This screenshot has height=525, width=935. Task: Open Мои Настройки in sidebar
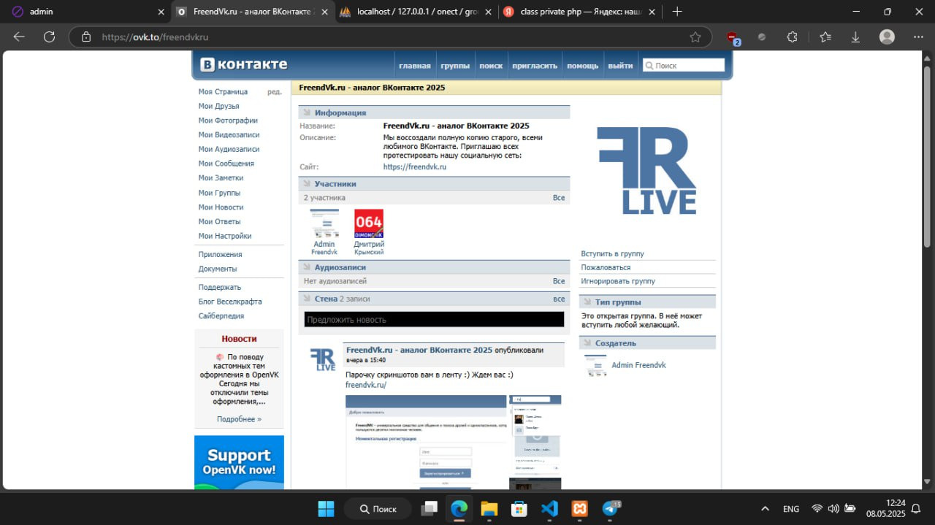[x=225, y=236]
